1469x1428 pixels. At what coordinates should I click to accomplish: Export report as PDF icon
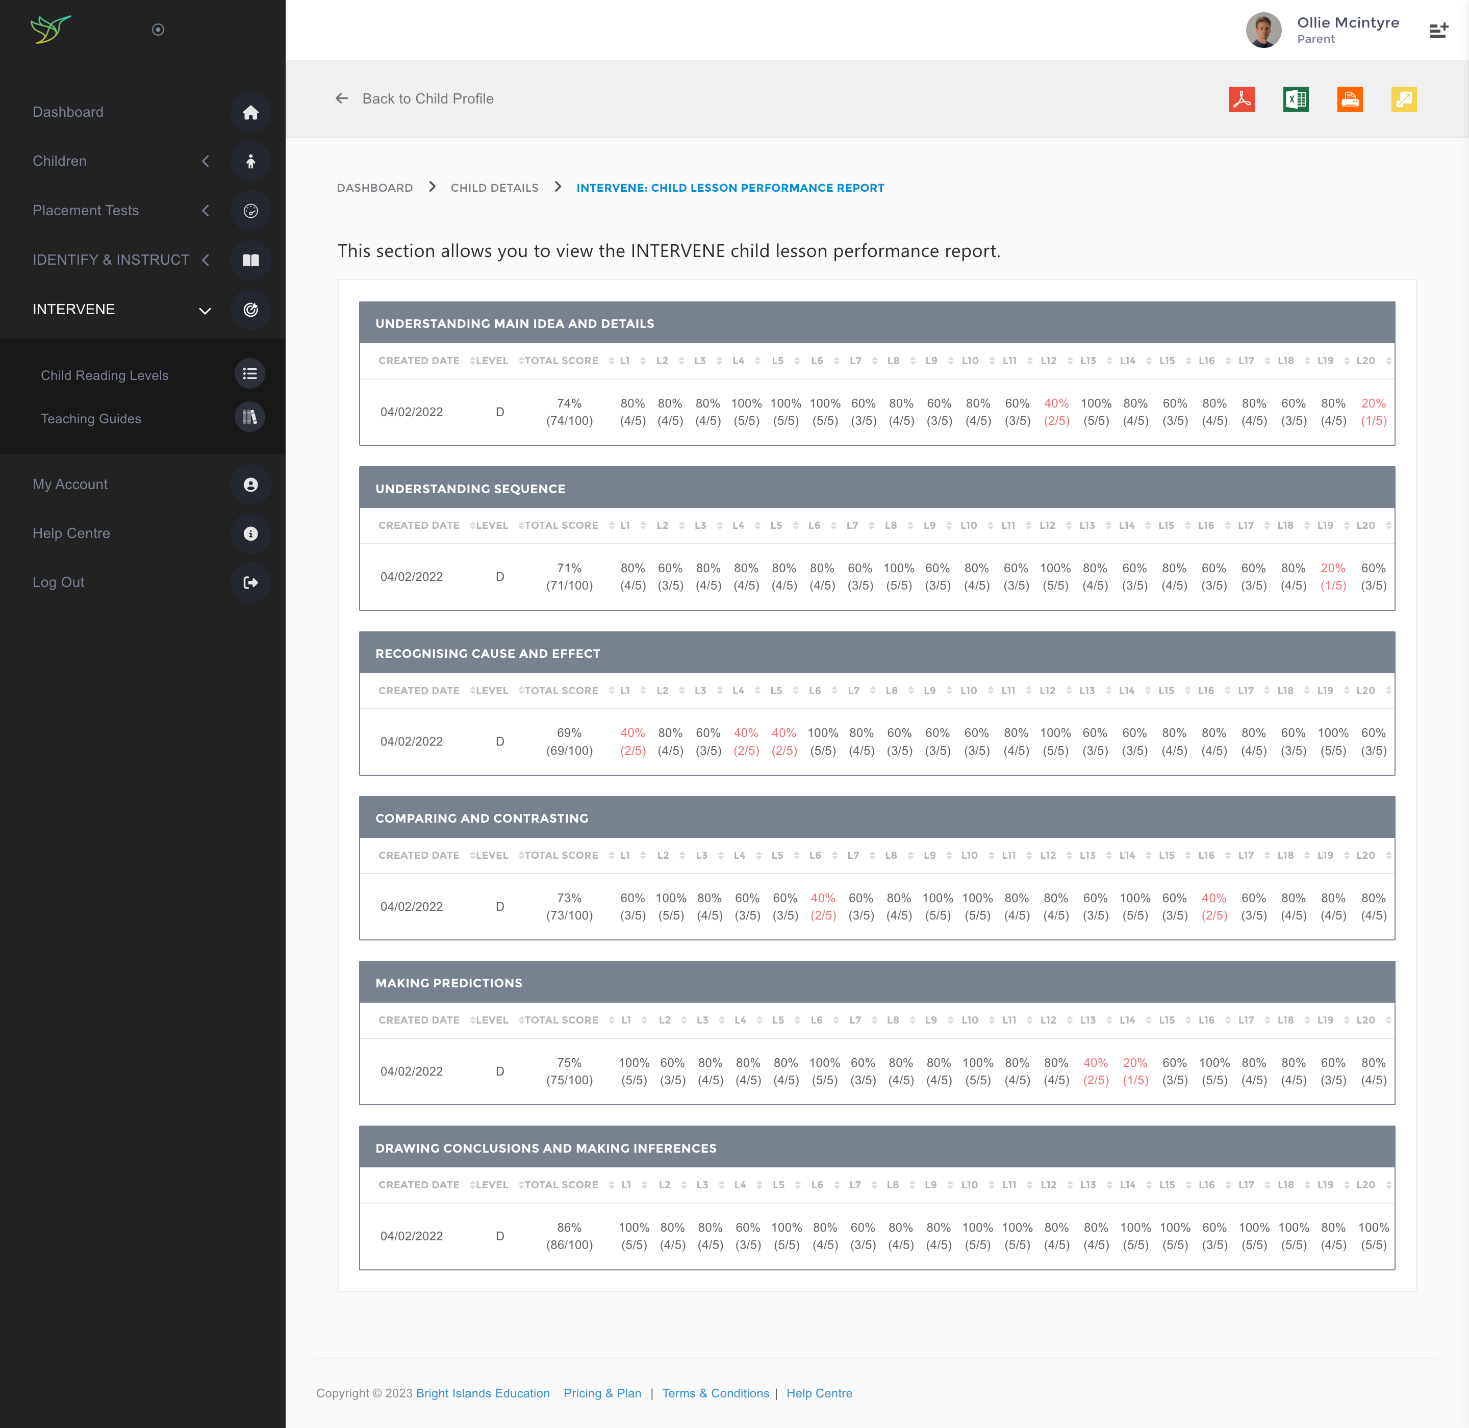[x=1242, y=99]
